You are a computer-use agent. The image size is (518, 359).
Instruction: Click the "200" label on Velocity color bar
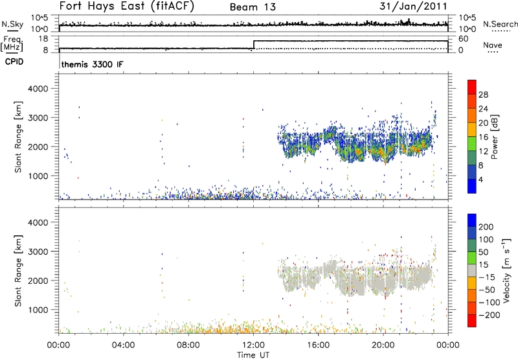[486, 227]
